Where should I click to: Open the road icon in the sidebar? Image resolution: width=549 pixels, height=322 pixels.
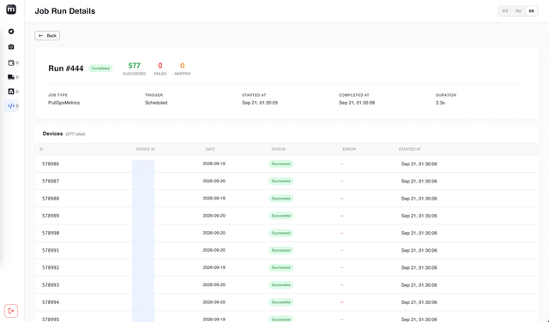pyautogui.click(x=11, y=92)
